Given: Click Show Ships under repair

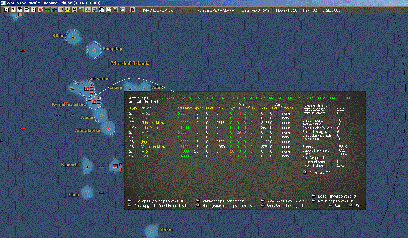Looking at the screenshot, I should tap(285, 201).
